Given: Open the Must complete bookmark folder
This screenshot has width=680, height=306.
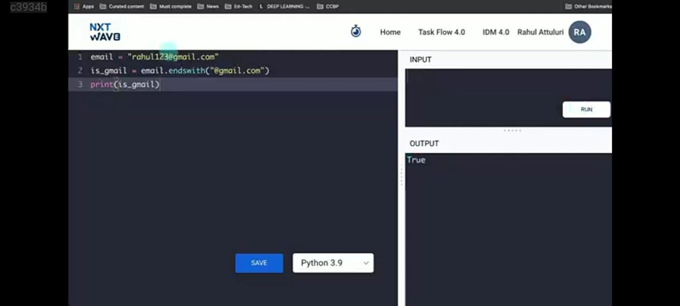Looking at the screenshot, I should click(x=171, y=7).
